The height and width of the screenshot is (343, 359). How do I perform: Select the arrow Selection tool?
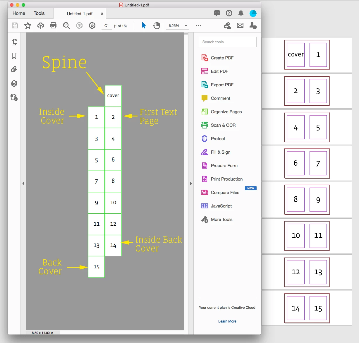pyautogui.click(x=144, y=25)
